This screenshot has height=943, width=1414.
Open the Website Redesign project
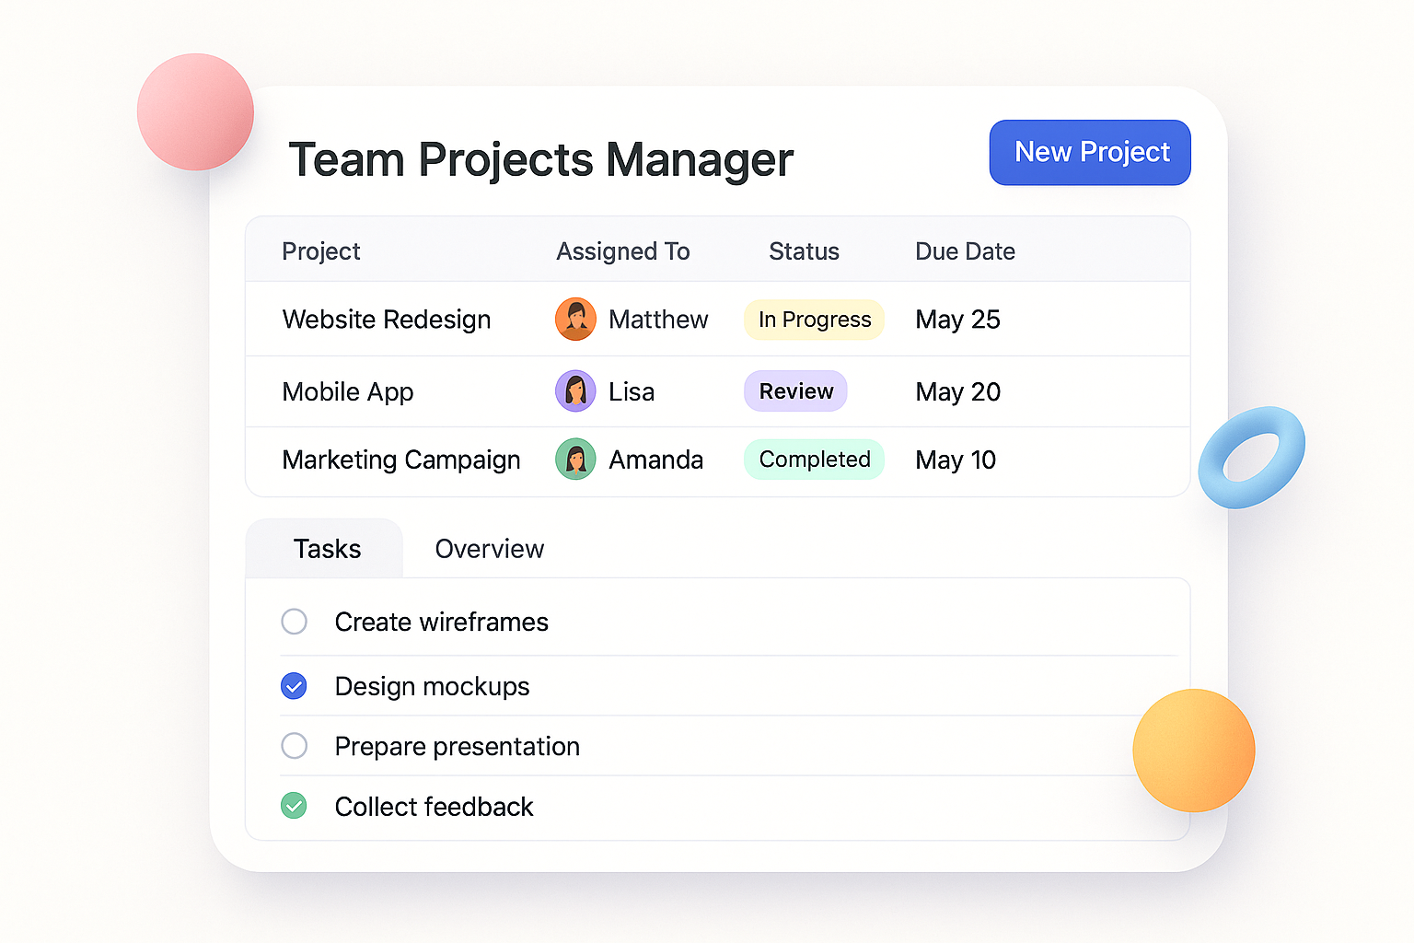(x=386, y=320)
